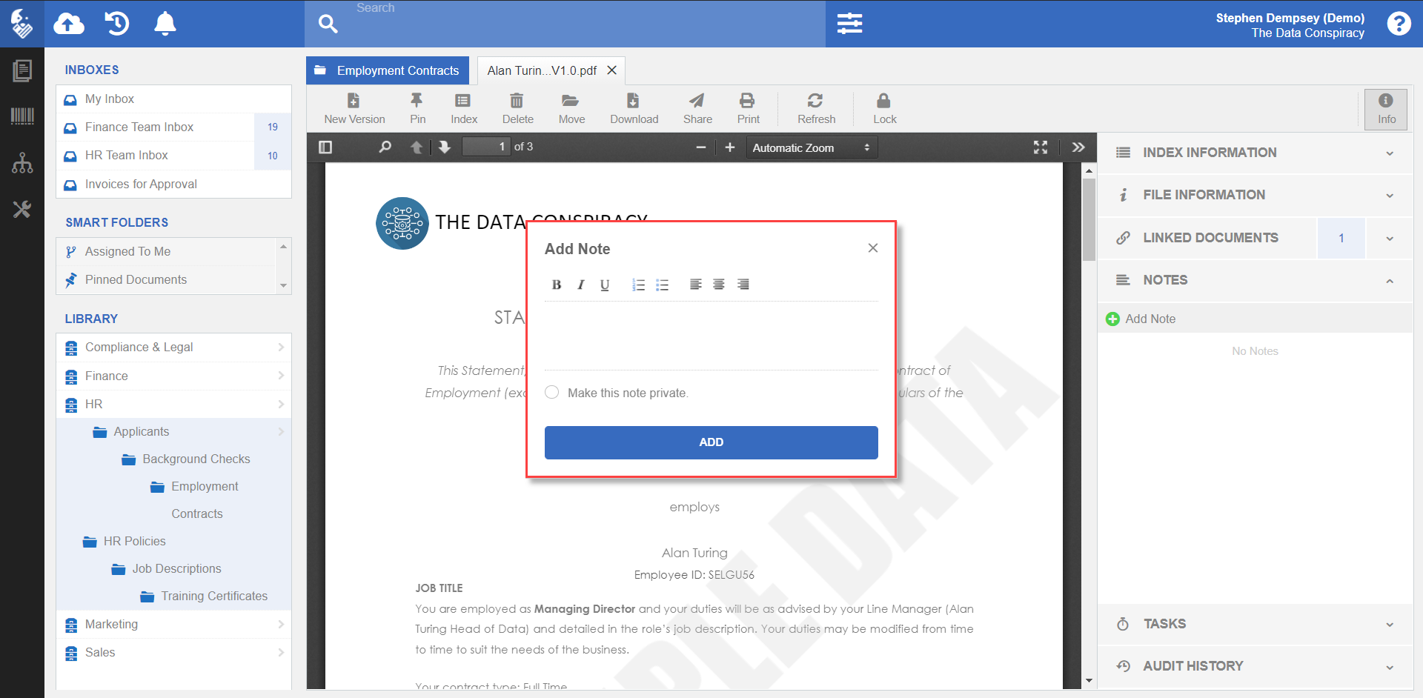Click inside the note text area
The height and width of the screenshot is (698, 1423).
click(x=711, y=336)
